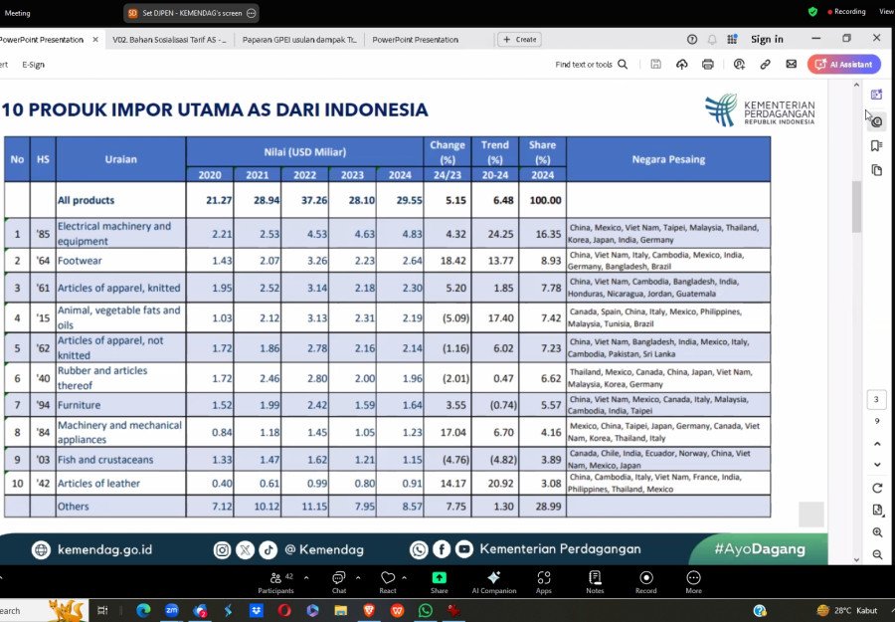Viewport: 895px width, 622px height.
Task: Open the notifications bell in Acrobat
Action: click(712, 40)
